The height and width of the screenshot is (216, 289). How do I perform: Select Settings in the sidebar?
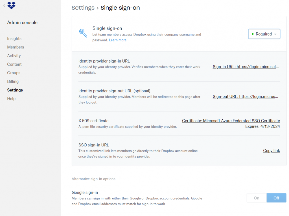15,90
